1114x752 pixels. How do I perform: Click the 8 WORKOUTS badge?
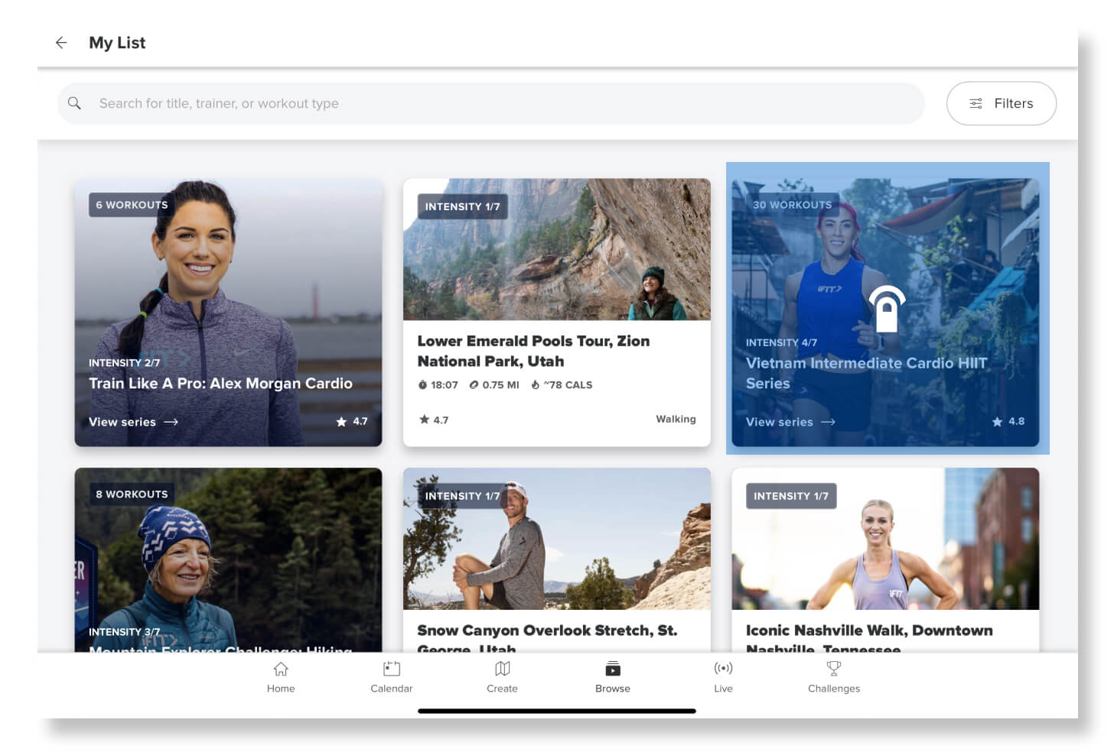point(132,494)
